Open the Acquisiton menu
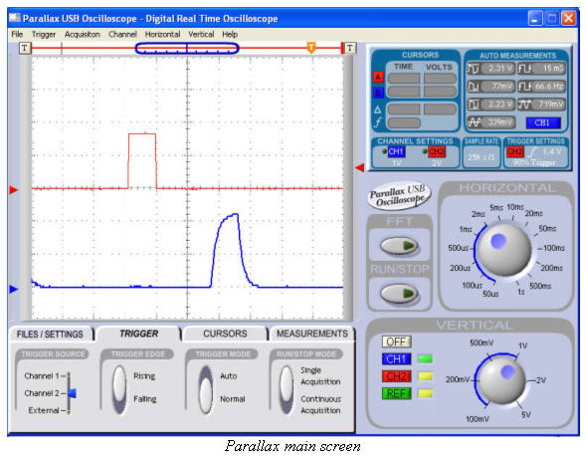The image size is (587, 459). [x=83, y=35]
